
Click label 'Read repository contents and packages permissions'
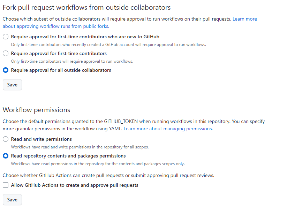tap(68, 156)
